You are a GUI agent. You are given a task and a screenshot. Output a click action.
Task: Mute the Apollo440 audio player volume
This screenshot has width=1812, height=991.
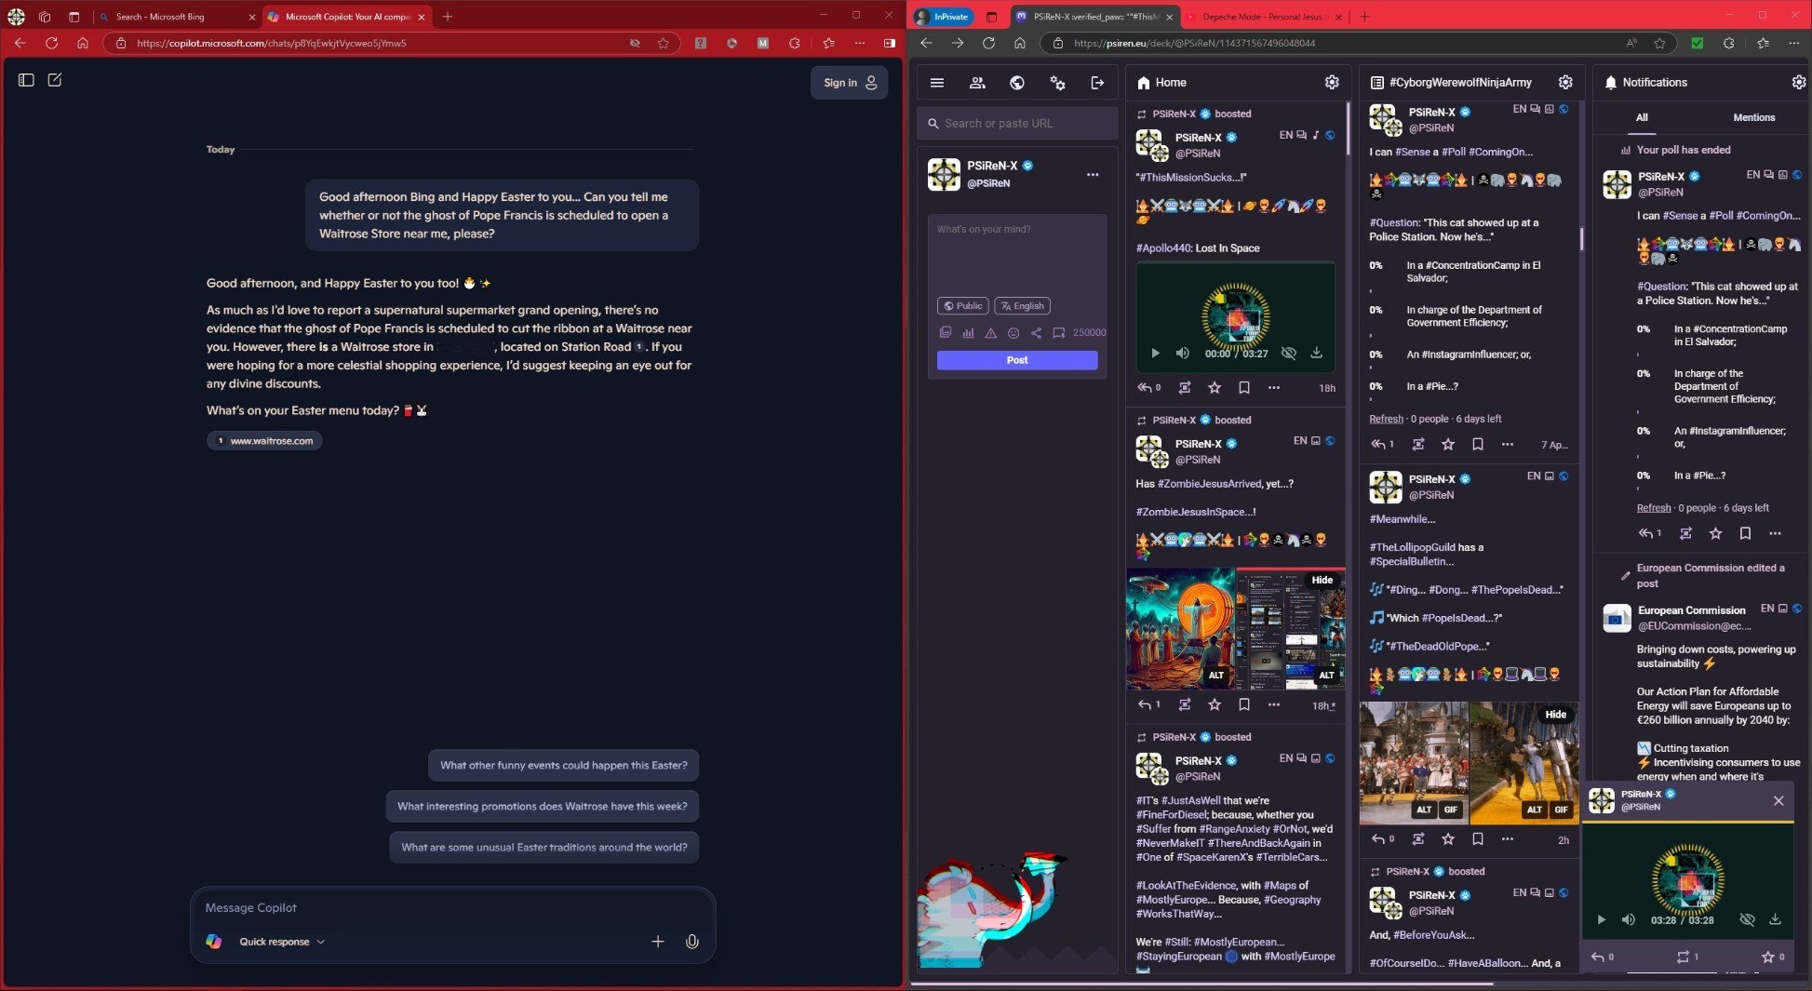click(1182, 353)
